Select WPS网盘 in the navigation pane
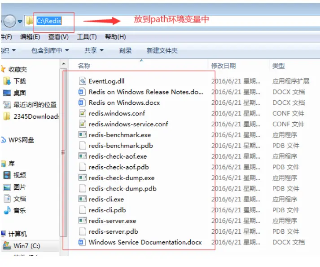The image size is (320, 267). [x=21, y=140]
